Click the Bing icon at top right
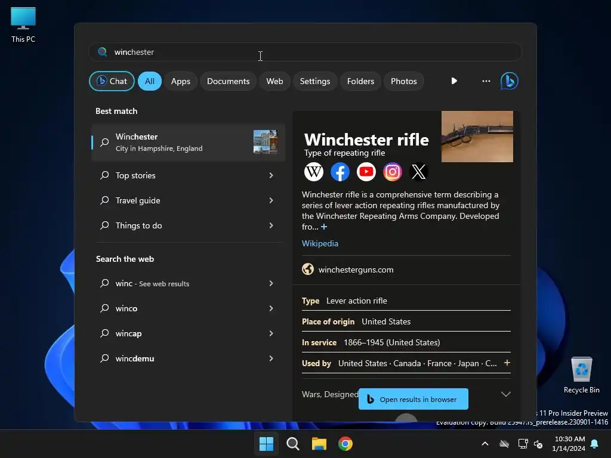 (x=510, y=81)
